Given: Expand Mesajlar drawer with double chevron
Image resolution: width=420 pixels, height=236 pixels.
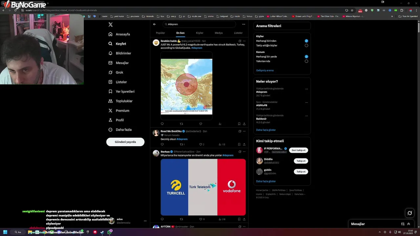Looking at the screenshot, I should [x=409, y=224].
